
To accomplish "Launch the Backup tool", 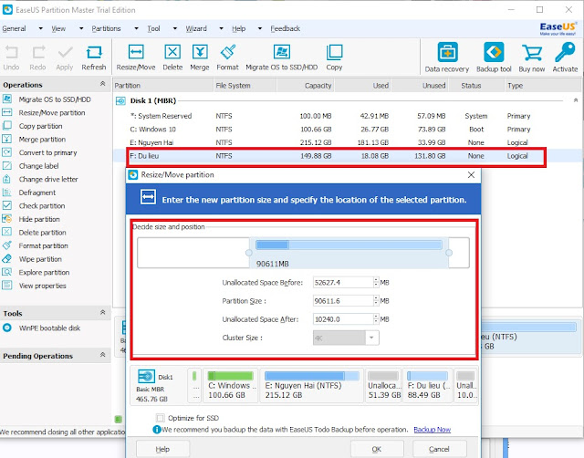I will pos(494,57).
